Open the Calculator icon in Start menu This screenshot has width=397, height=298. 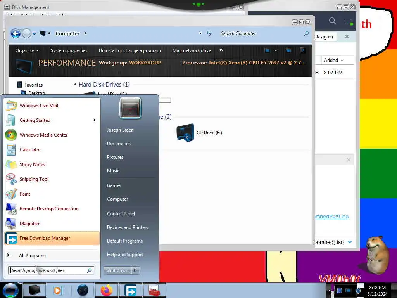point(11,150)
